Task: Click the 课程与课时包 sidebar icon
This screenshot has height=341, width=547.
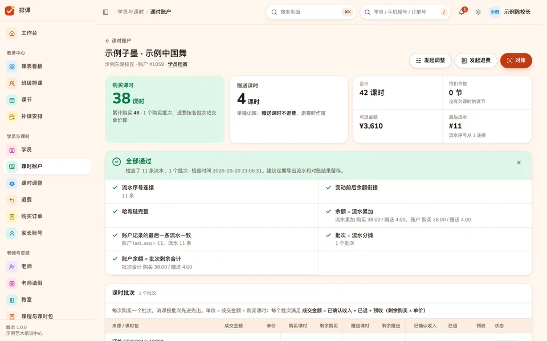Action: 12,317
